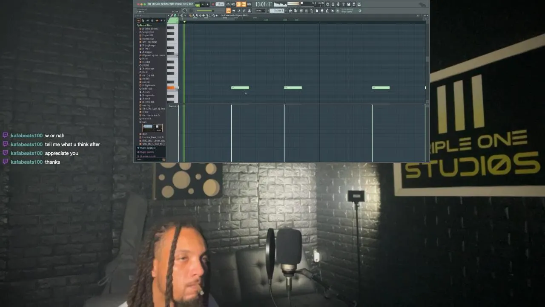Viewport: 545px width, 307px height.
Task: Open the EDIT menu in FL Studio
Action: coord(154,4)
